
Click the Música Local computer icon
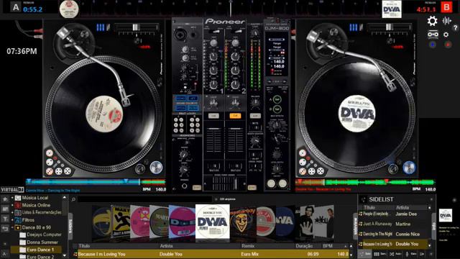click(18, 198)
